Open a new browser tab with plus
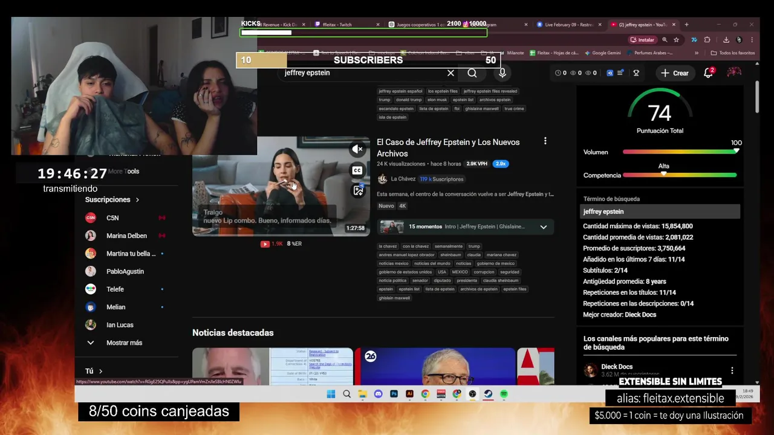This screenshot has width=774, height=435. point(686,25)
